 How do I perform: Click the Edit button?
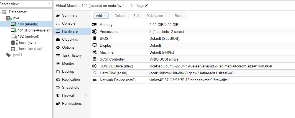[136, 16]
